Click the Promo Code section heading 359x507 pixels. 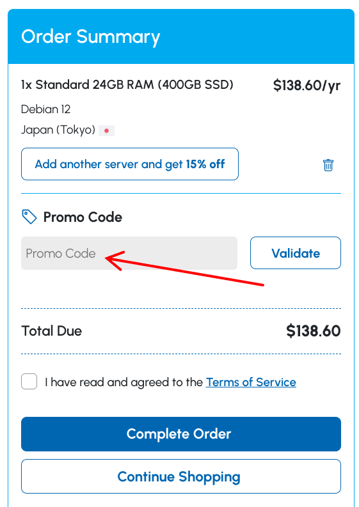click(x=83, y=217)
